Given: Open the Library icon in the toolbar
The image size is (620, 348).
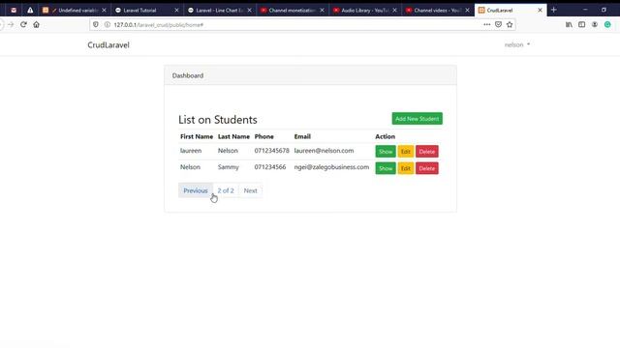Looking at the screenshot, I should coord(569,24).
